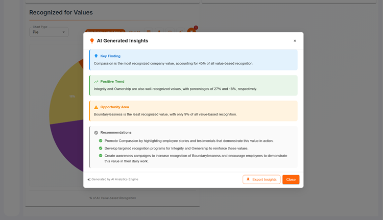
Task: Dismiss the insights dialog with the X icon
Action: (x=295, y=41)
